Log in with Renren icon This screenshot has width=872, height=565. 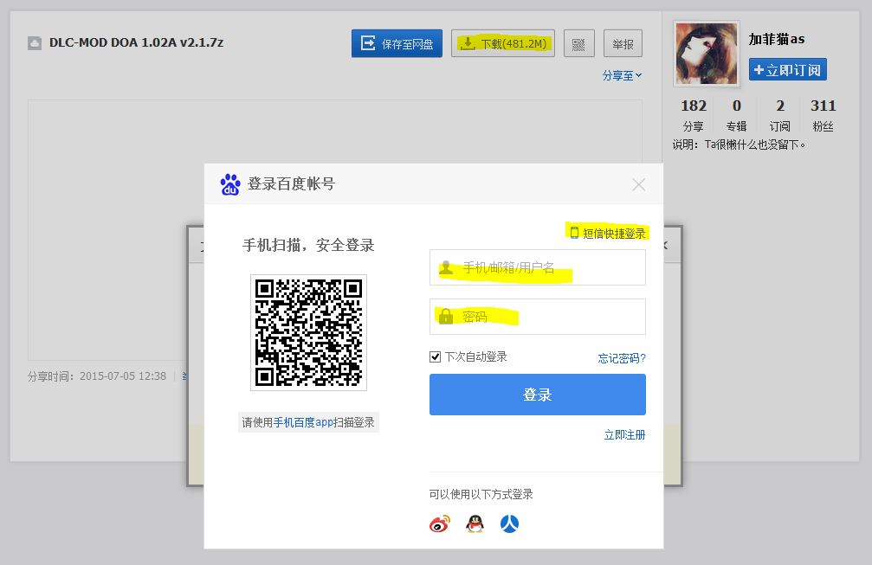509,523
